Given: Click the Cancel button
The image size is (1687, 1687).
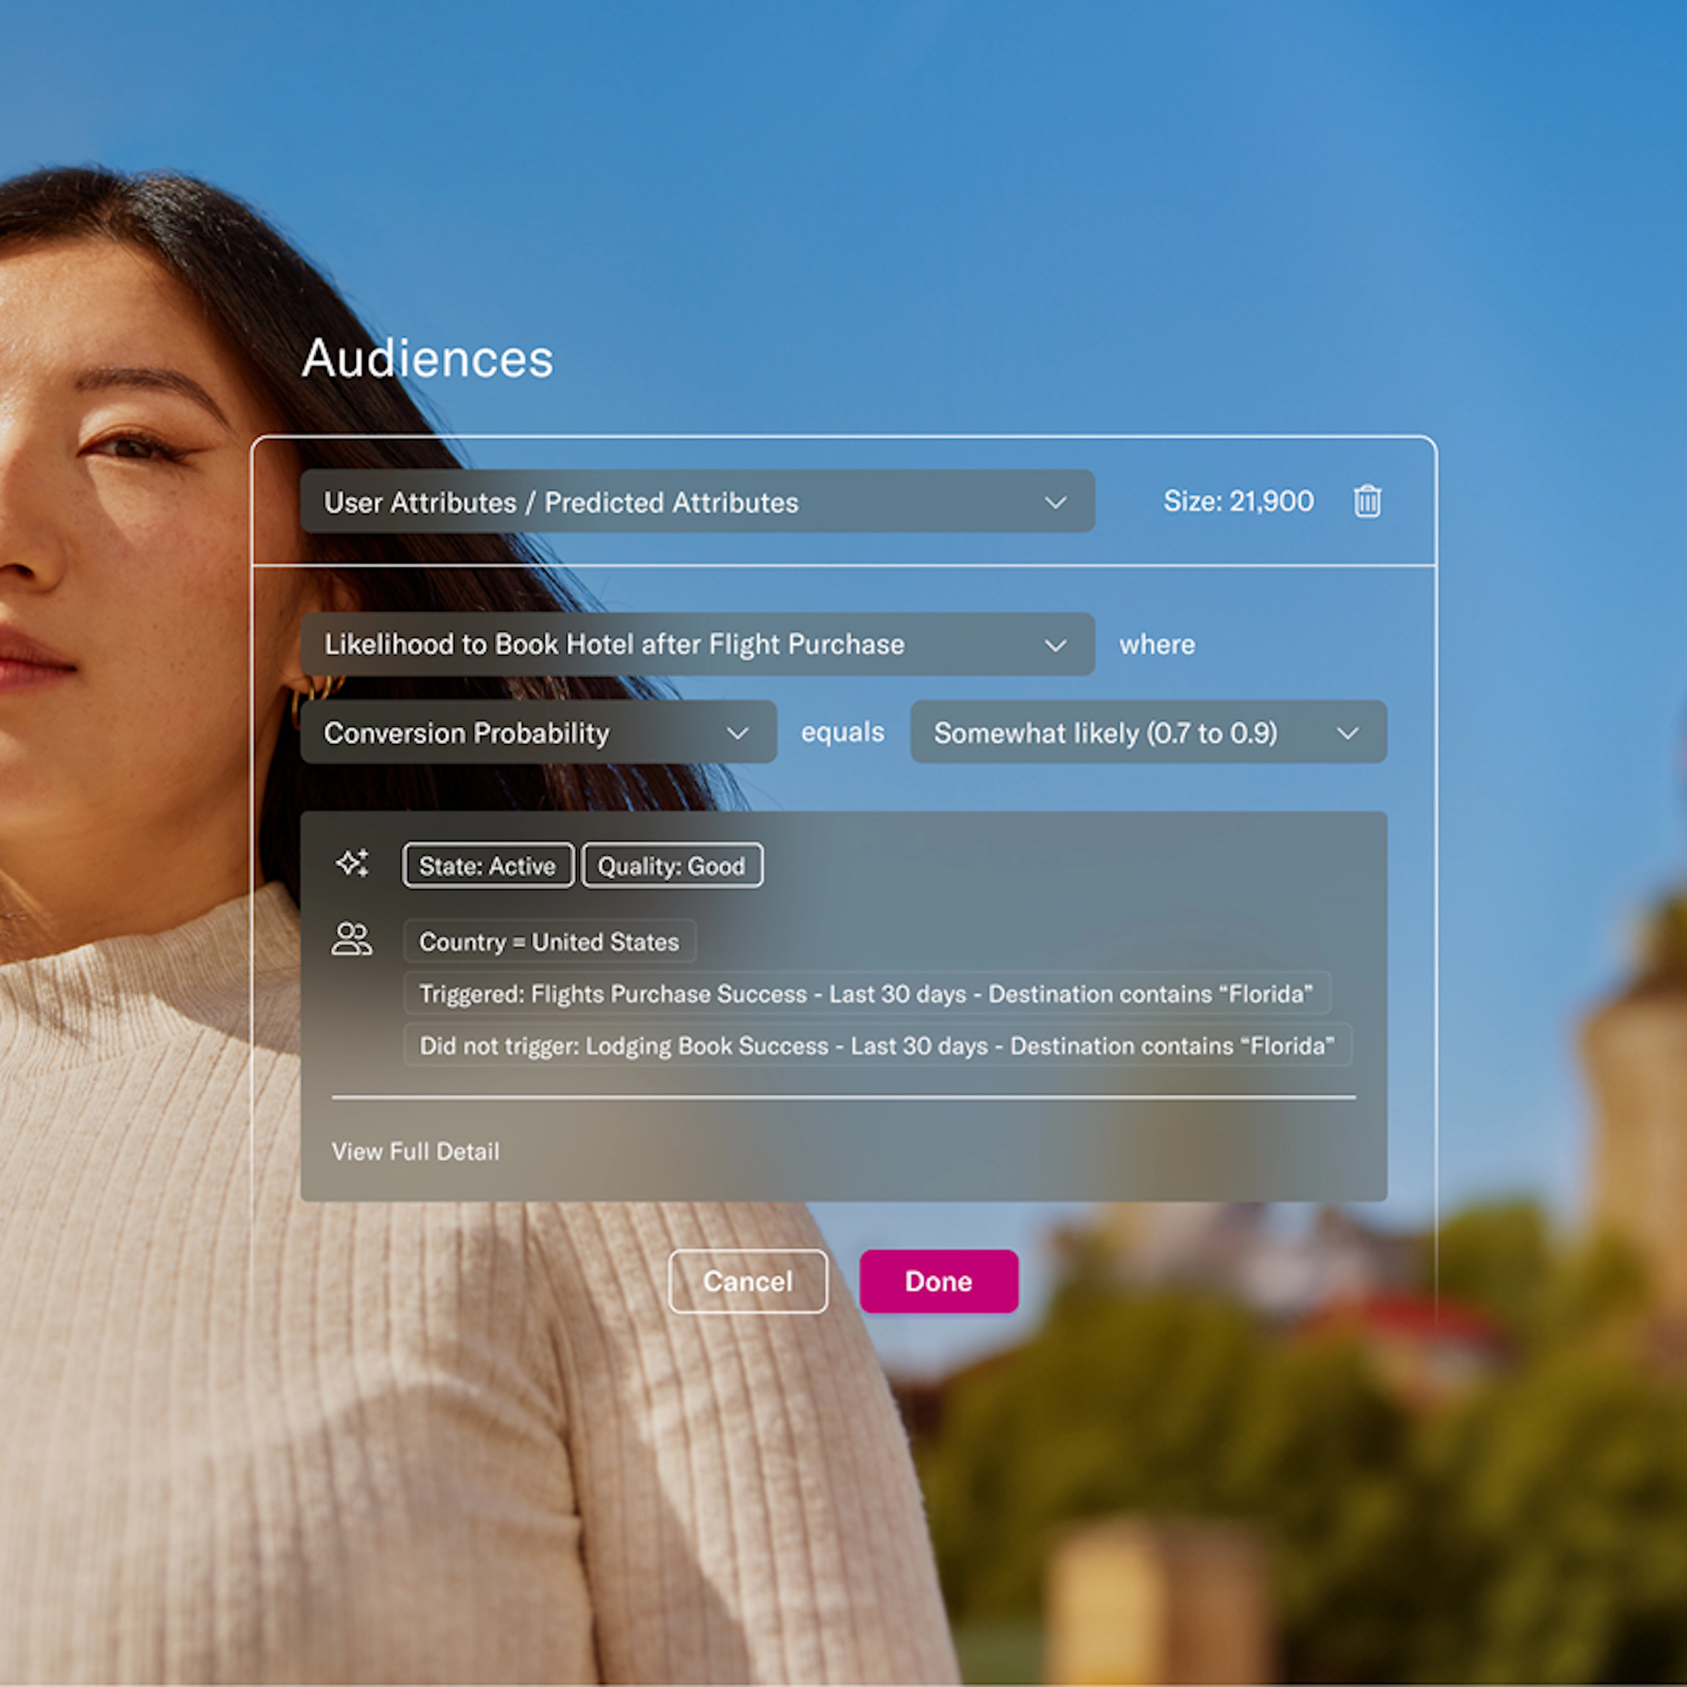Looking at the screenshot, I should tap(747, 1281).
